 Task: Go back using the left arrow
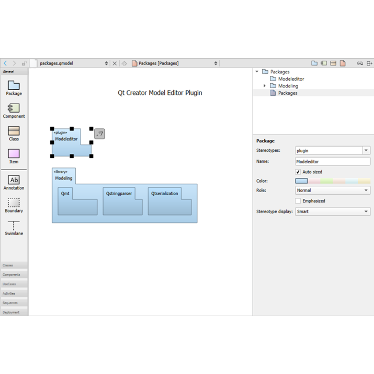[6, 63]
